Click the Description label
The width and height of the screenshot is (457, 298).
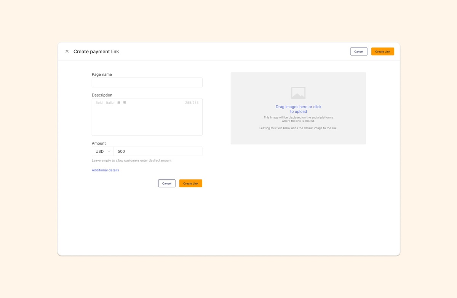[102, 95]
